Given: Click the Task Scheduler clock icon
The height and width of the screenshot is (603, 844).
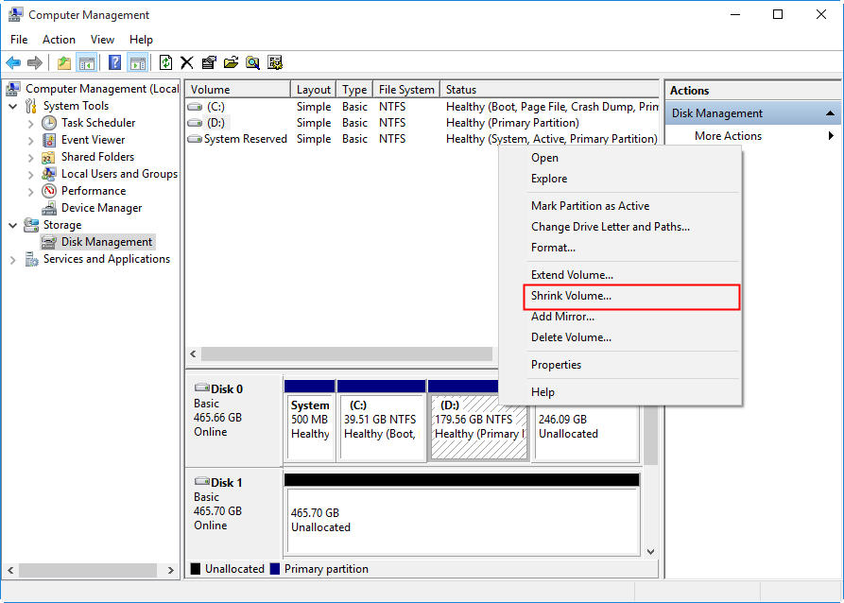Looking at the screenshot, I should pos(50,123).
